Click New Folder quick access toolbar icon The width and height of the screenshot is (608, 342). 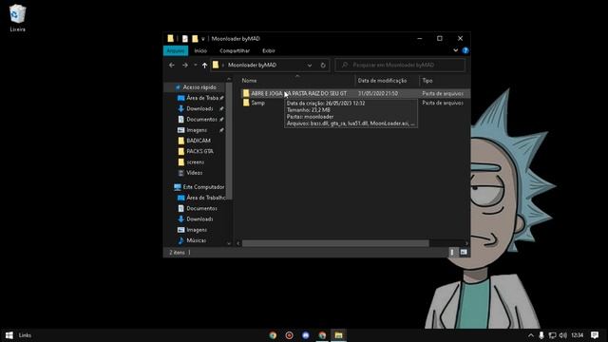pos(195,38)
